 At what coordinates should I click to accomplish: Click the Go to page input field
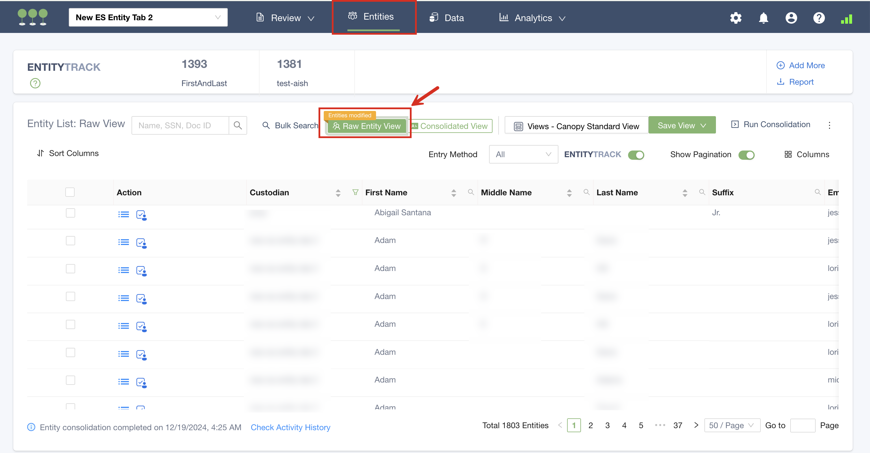point(802,425)
